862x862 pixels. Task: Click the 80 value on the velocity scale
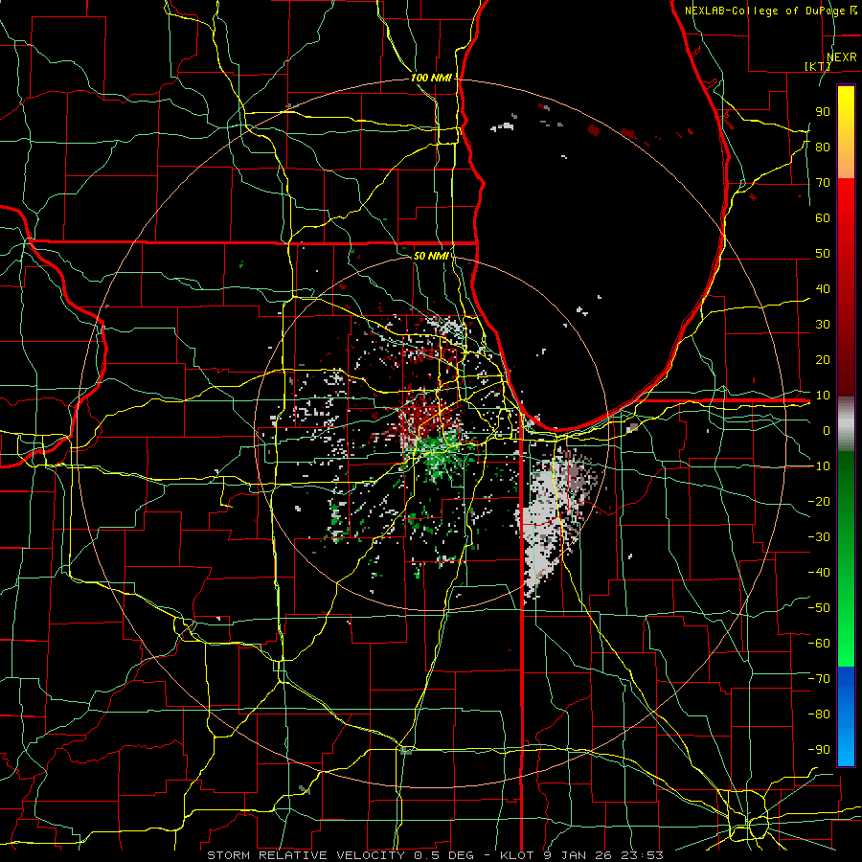[x=823, y=147]
